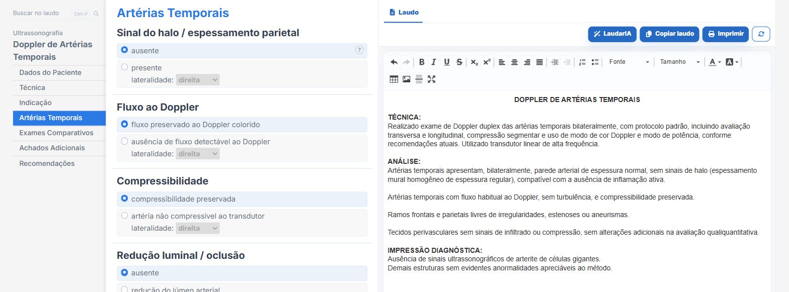Click 'Ausência de sinais ultrassonográficos' line
The image size is (789, 292).
click(494, 259)
